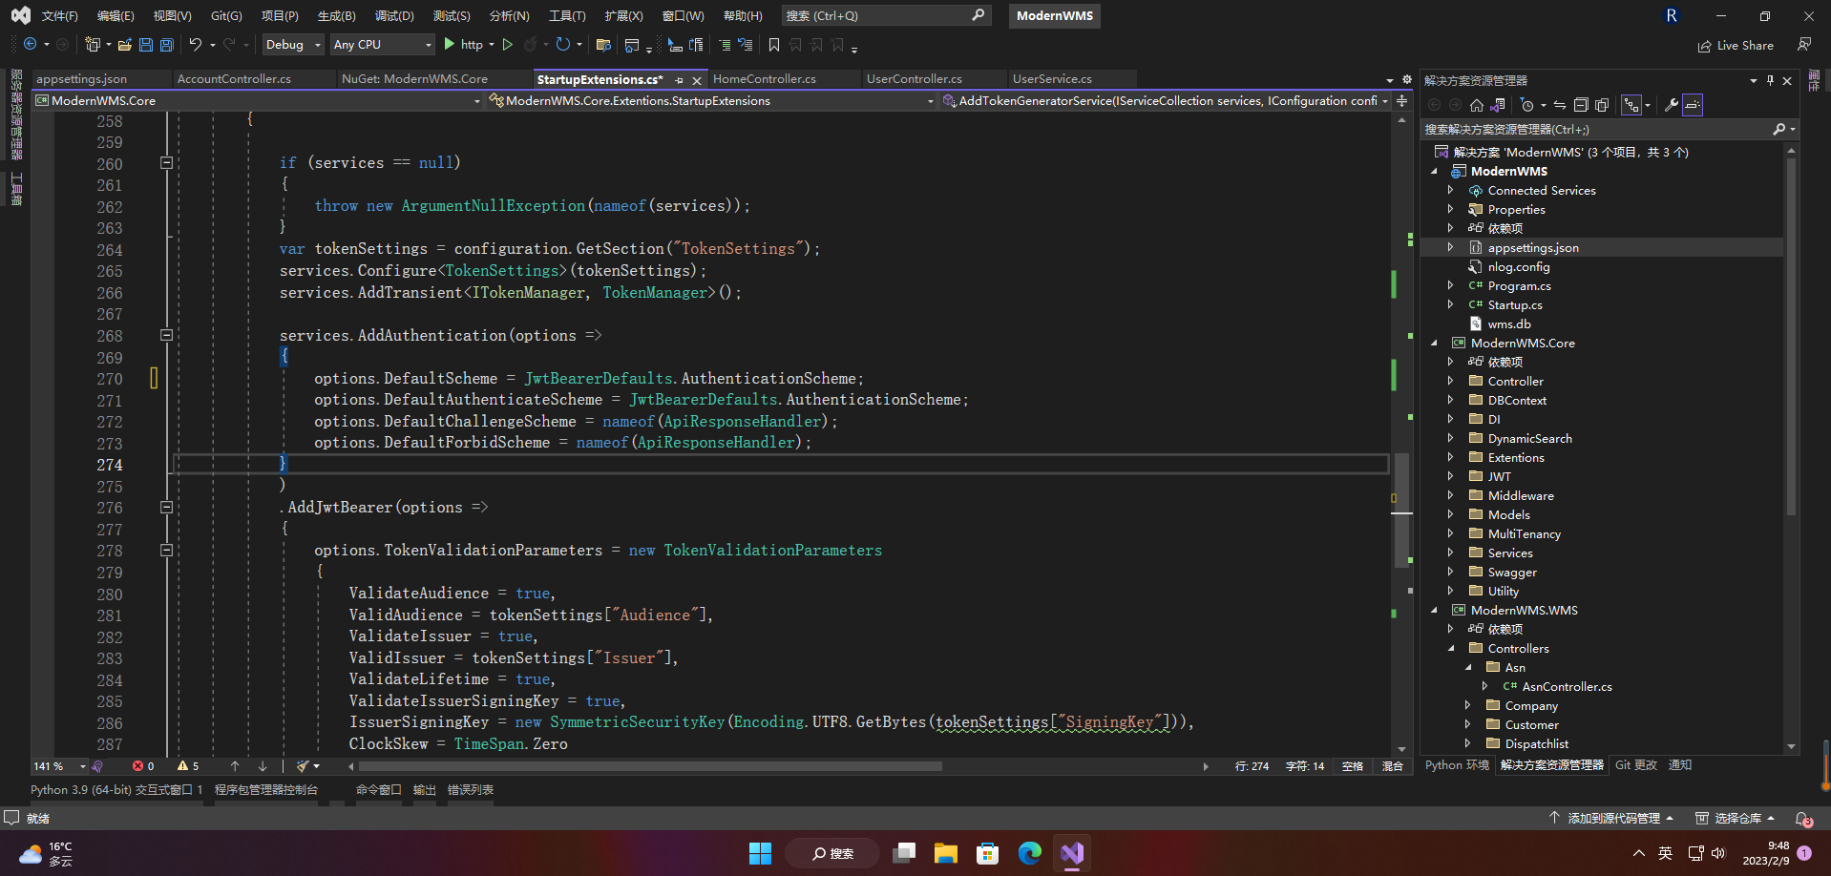Screen dimensions: 1831x876
Task: Start debugging with green http play button
Action: pyautogui.click(x=464, y=45)
